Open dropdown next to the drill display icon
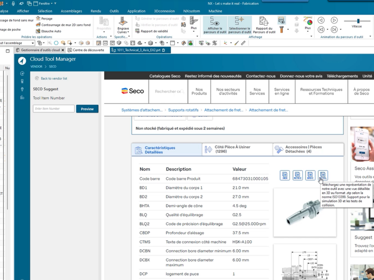This screenshot has height=280, width=374. [x=288, y=29]
